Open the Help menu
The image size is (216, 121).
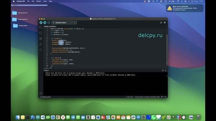point(50,1)
